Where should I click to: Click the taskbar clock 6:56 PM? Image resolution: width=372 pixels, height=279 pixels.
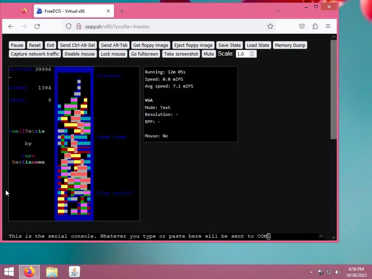pos(356,272)
